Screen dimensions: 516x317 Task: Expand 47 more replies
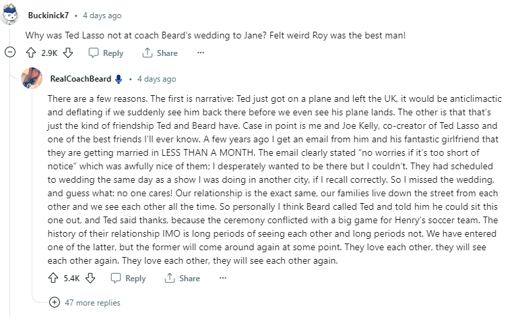pyautogui.click(x=55, y=303)
